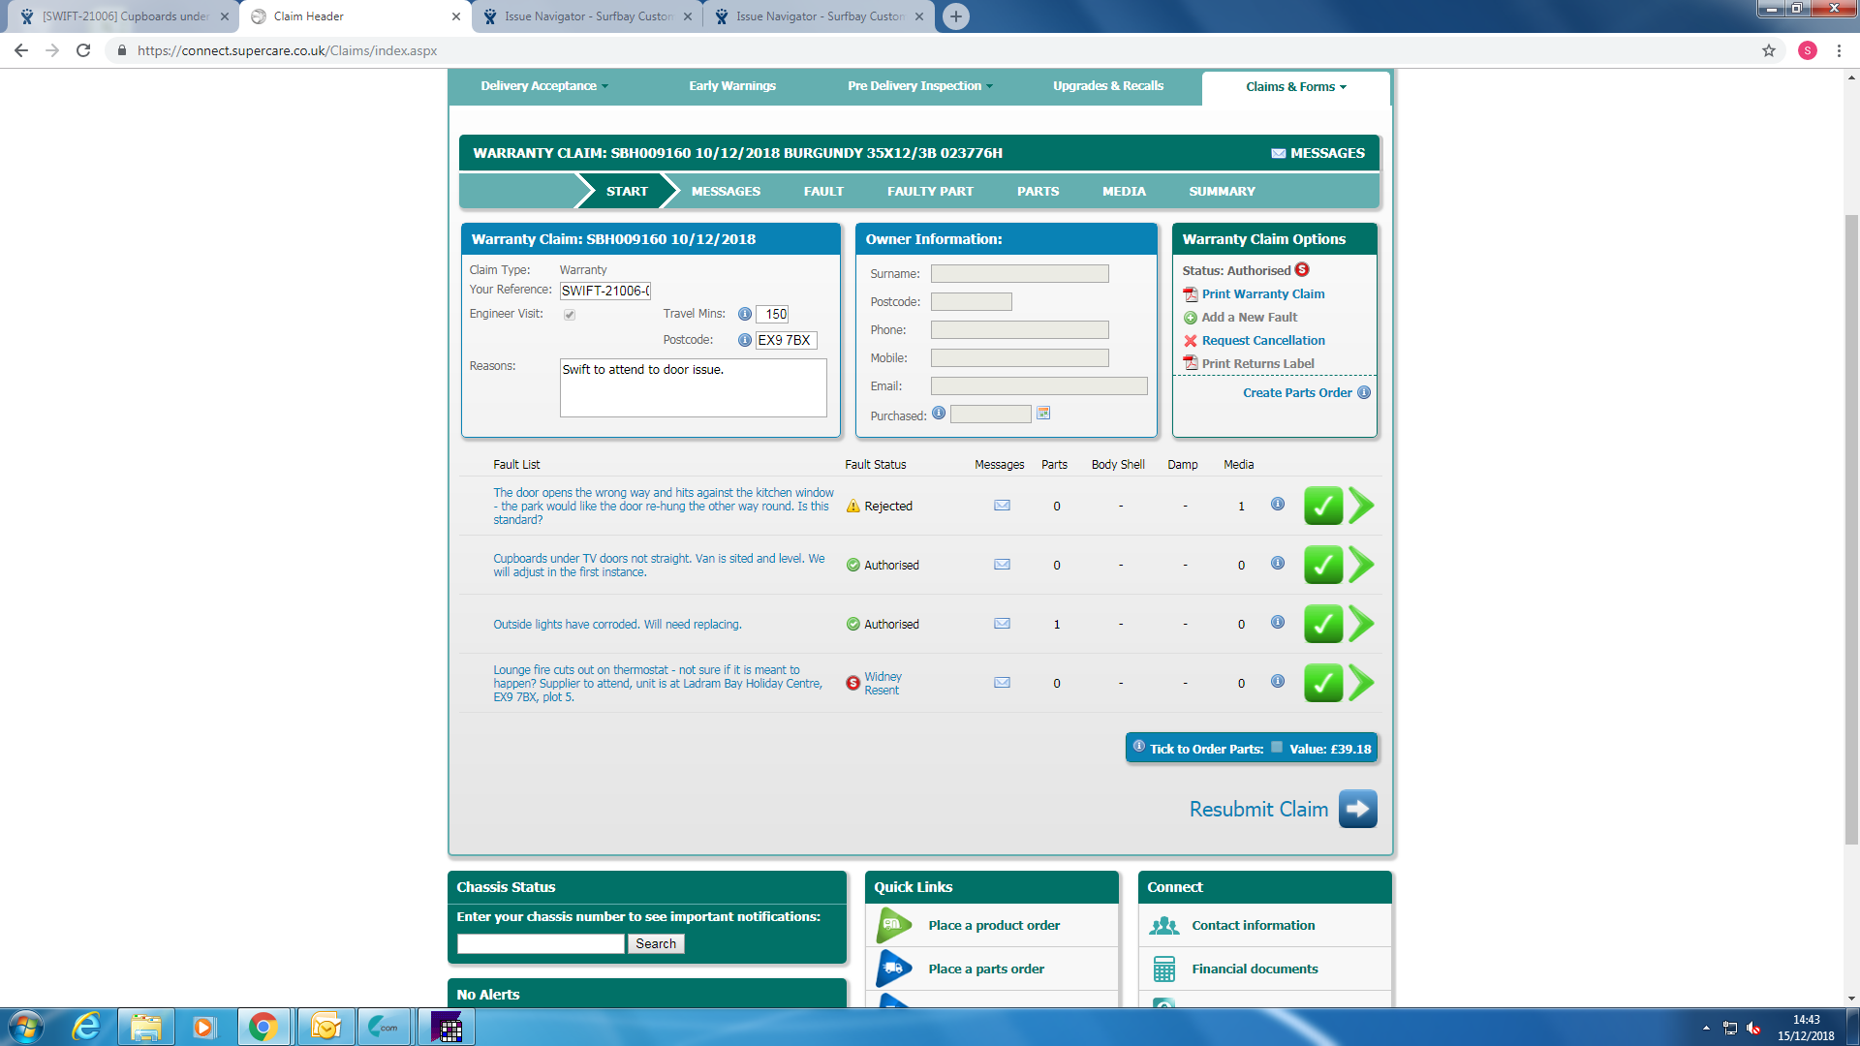
Task: Click green checkmark for Rejected door fault
Action: tap(1322, 506)
